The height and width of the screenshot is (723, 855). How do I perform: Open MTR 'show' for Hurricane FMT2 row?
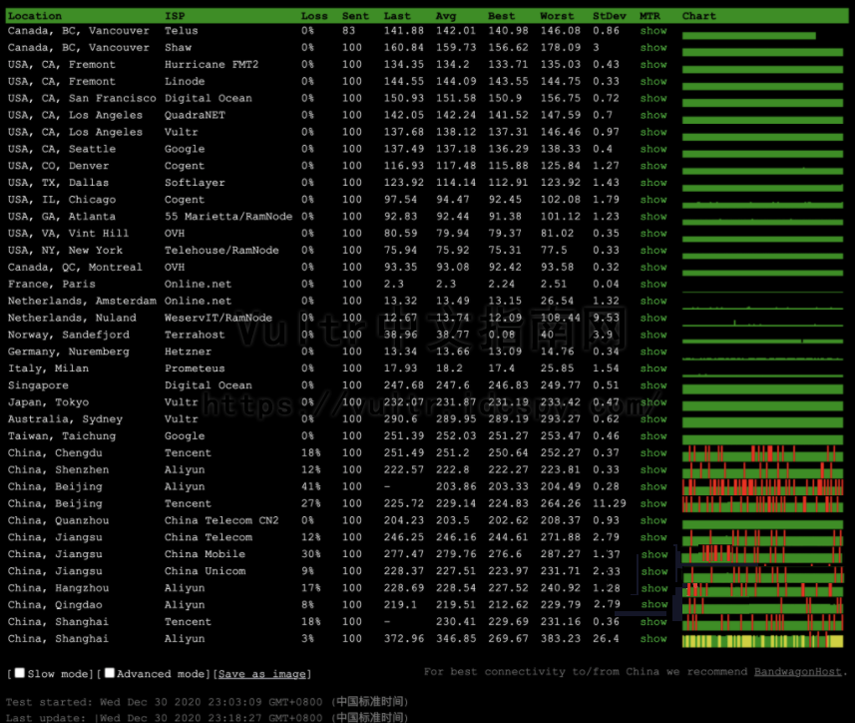[x=653, y=64]
